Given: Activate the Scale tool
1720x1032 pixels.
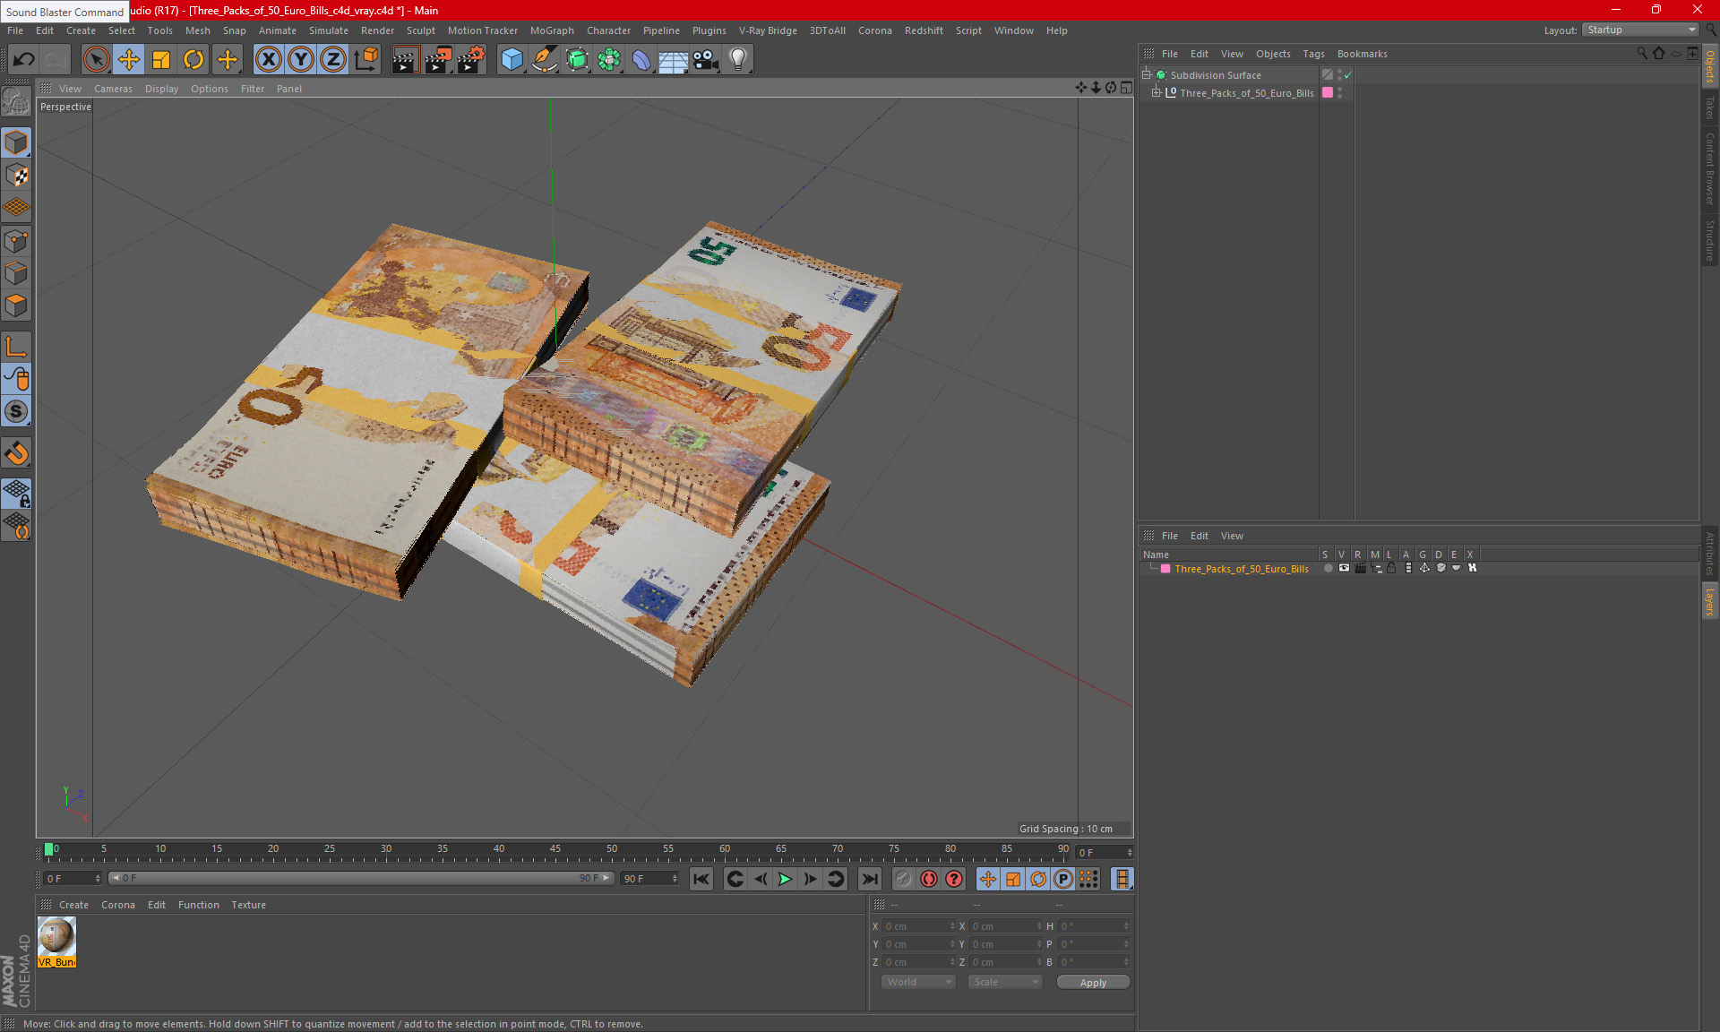Looking at the screenshot, I should click(x=161, y=60).
